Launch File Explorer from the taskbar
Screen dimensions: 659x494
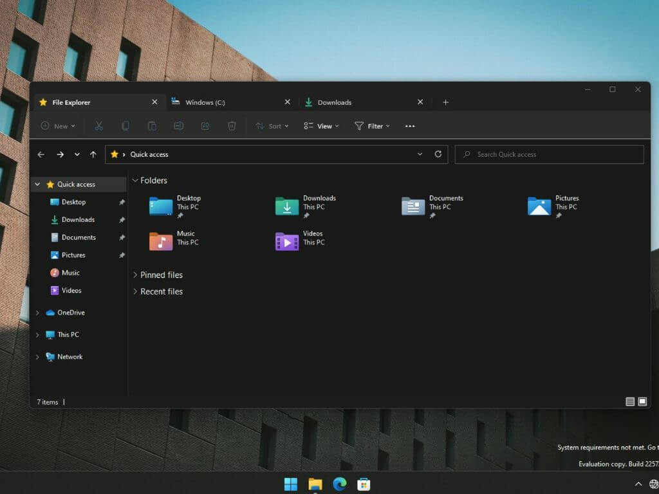coord(315,484)
